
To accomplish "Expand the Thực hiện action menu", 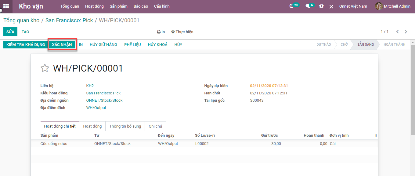I will coord(182,32).
